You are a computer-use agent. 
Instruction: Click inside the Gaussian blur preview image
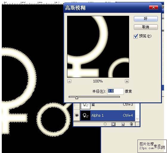(x=98, y=46)
